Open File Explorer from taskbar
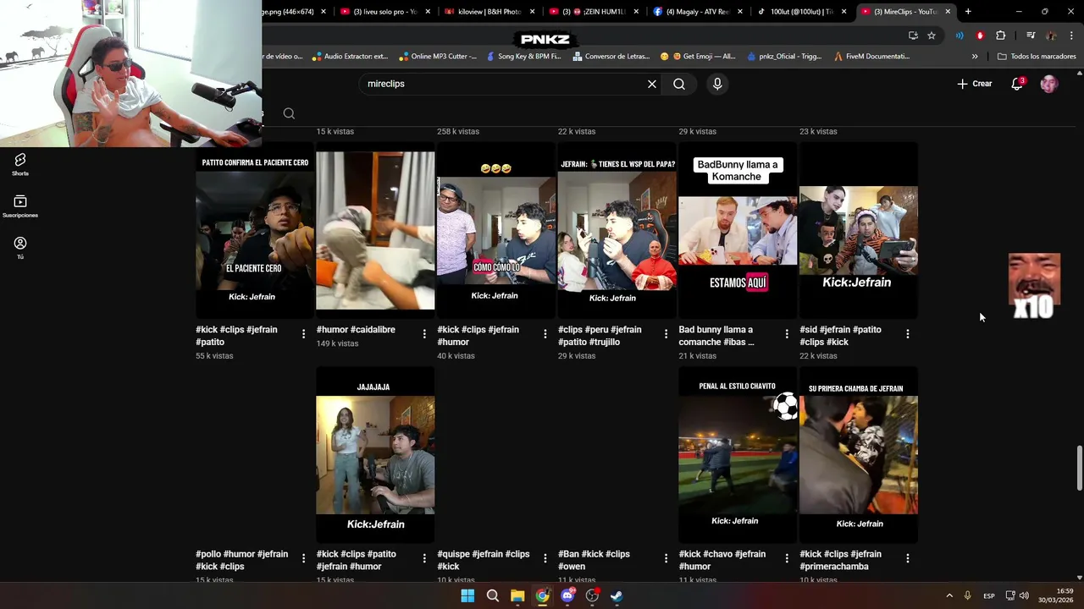 pos(517,595)
